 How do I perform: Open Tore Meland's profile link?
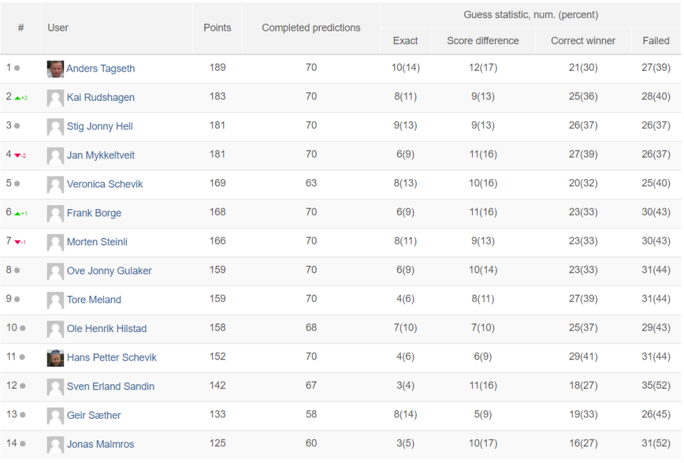coord(94,300)
